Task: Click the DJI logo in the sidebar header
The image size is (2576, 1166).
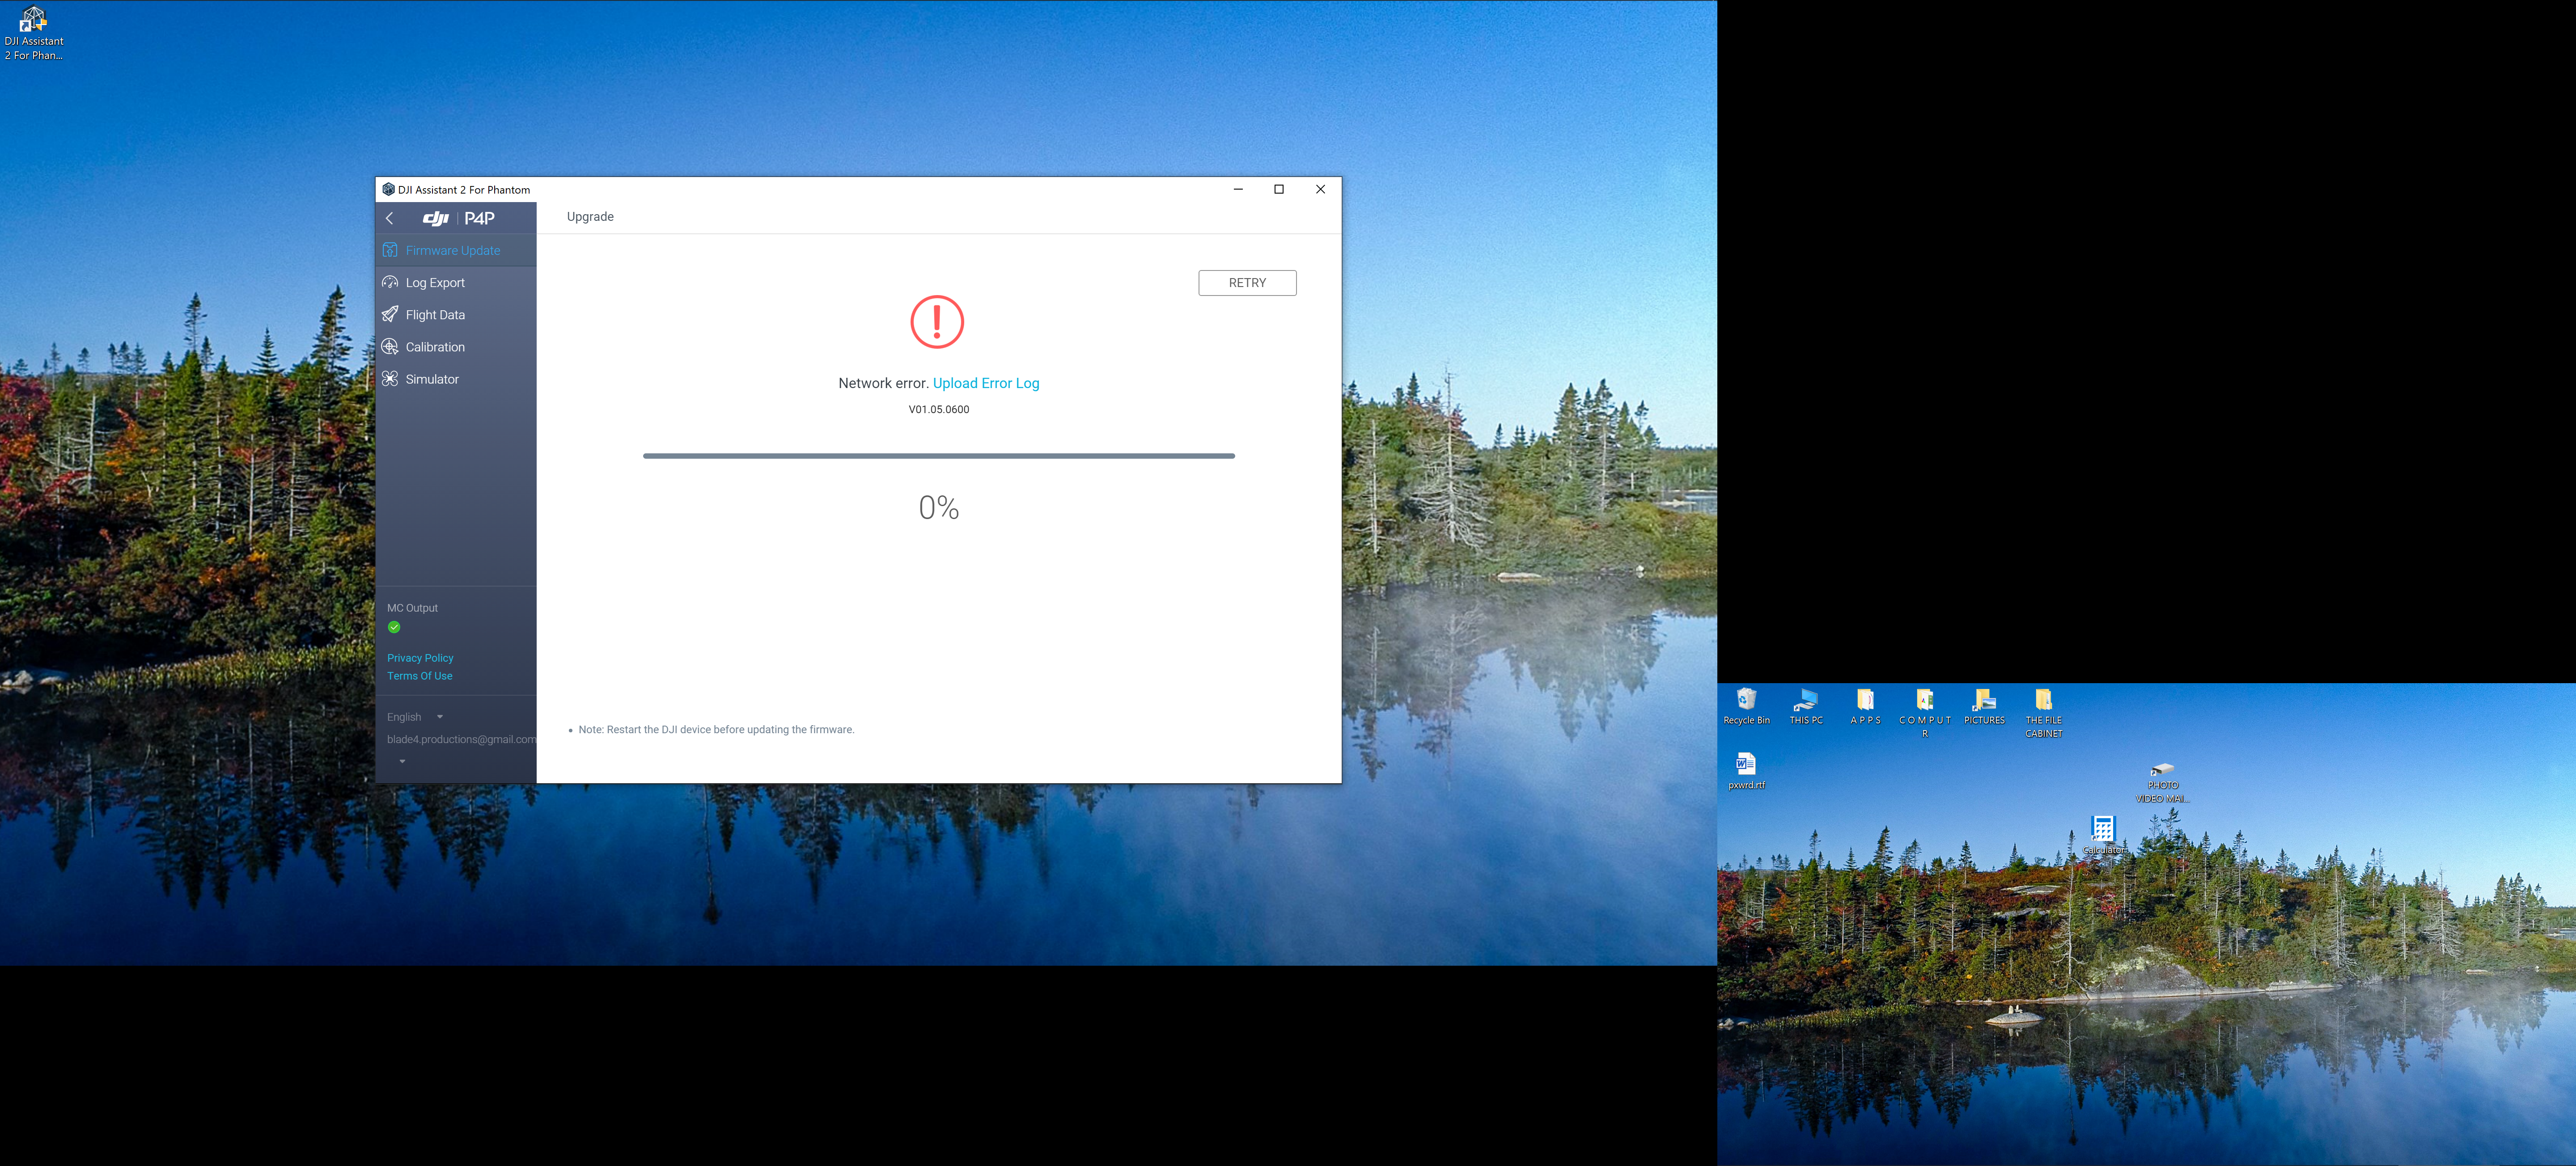Action: point(436,218)
